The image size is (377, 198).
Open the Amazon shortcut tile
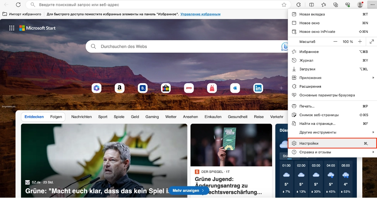(120, 88)
